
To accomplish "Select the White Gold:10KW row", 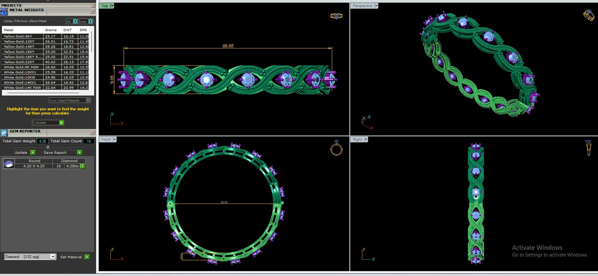I will click(x=46, y=77).
